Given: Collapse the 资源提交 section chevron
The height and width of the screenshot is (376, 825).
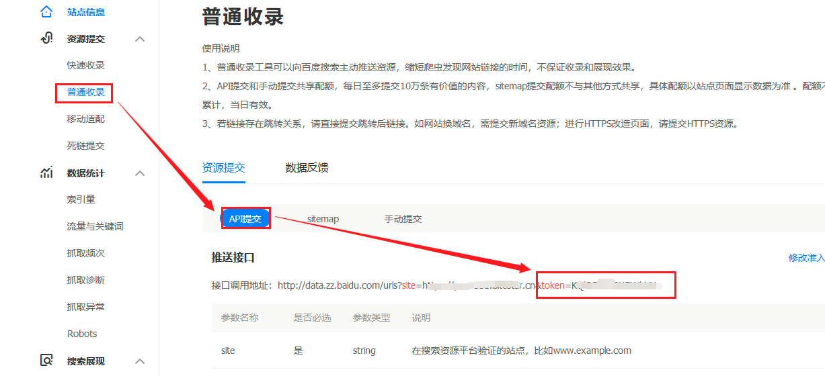Looking at the screenshot, I should tap(140, 39).
